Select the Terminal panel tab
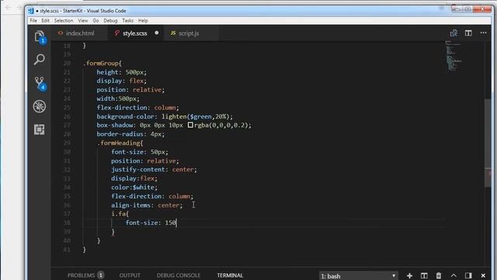497x280 pixels. point(230,275)
